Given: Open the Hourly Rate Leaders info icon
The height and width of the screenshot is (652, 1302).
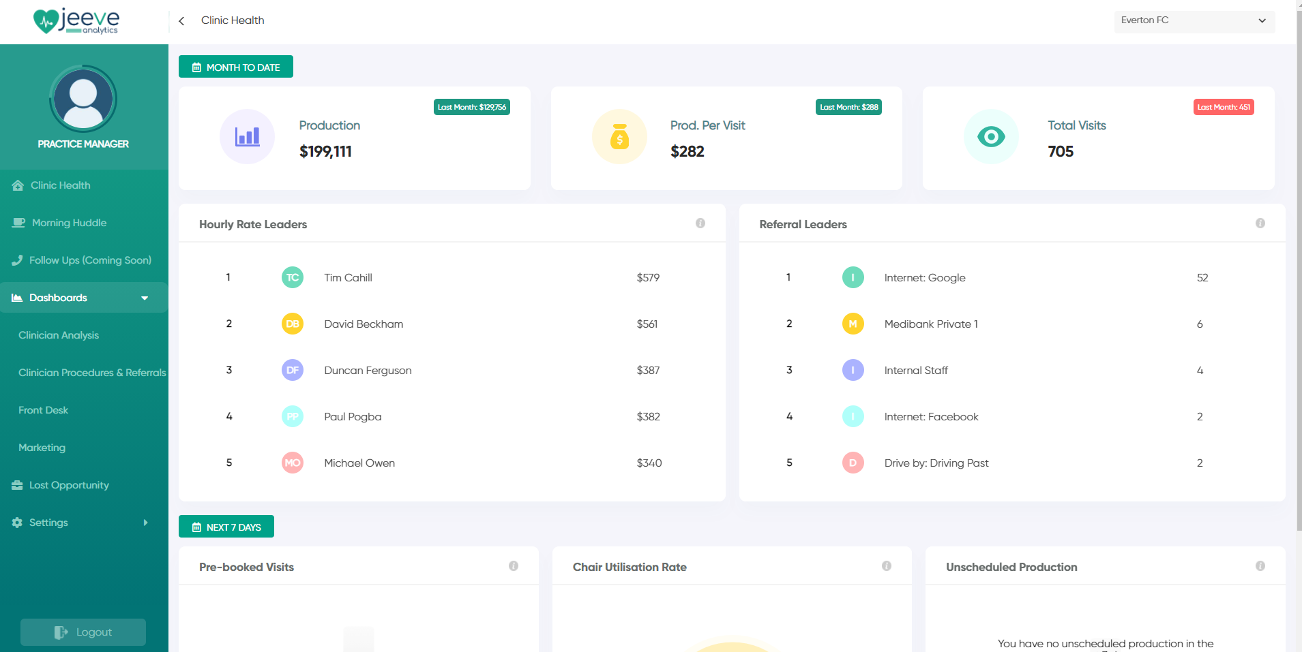Looking at the screenshot, I should coord(700,223).
